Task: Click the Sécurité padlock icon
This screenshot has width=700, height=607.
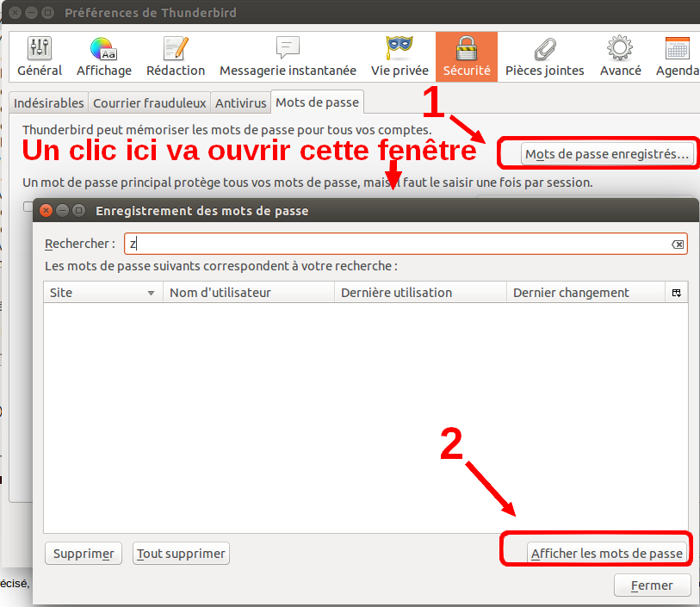Action: [466, 57]
